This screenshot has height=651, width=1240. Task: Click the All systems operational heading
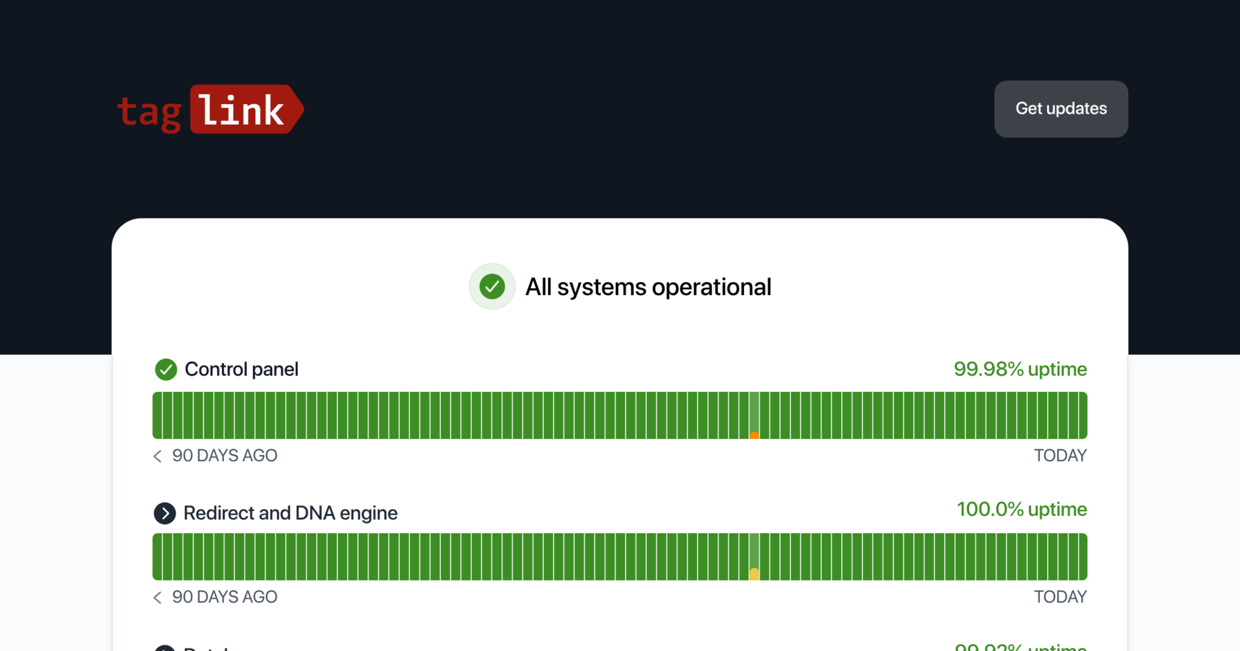pos(648,287)
